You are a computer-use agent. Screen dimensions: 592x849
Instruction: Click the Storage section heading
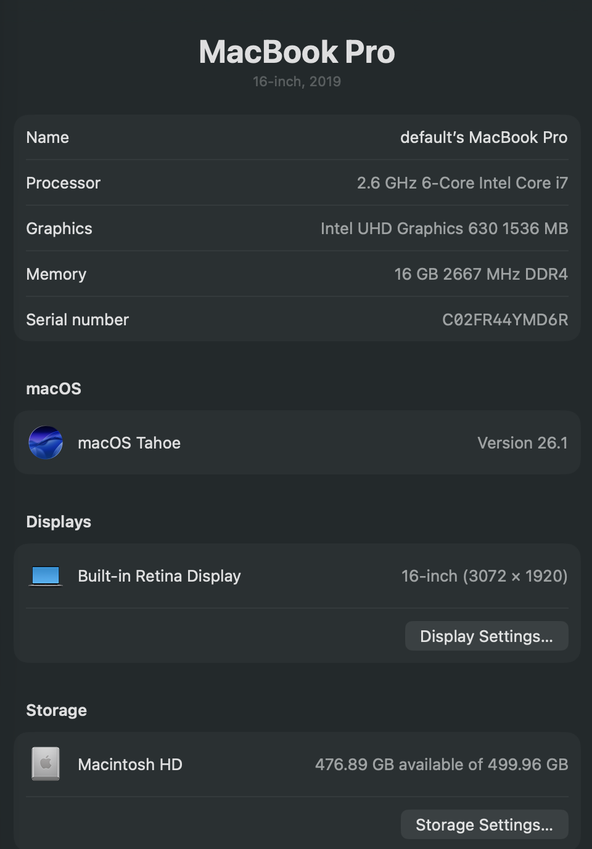point(56,710)
